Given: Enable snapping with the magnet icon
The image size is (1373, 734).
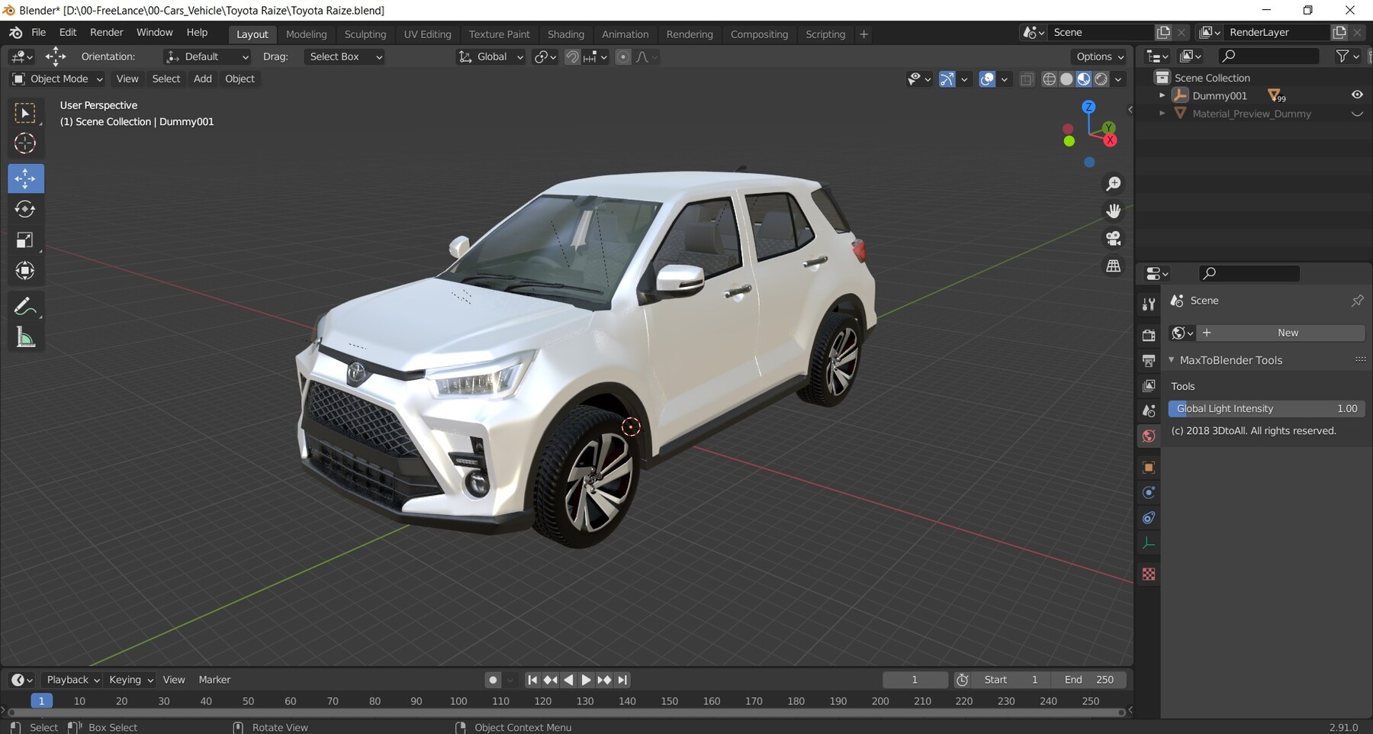Looking at the screenshot, I should click(x=572, y=56).
